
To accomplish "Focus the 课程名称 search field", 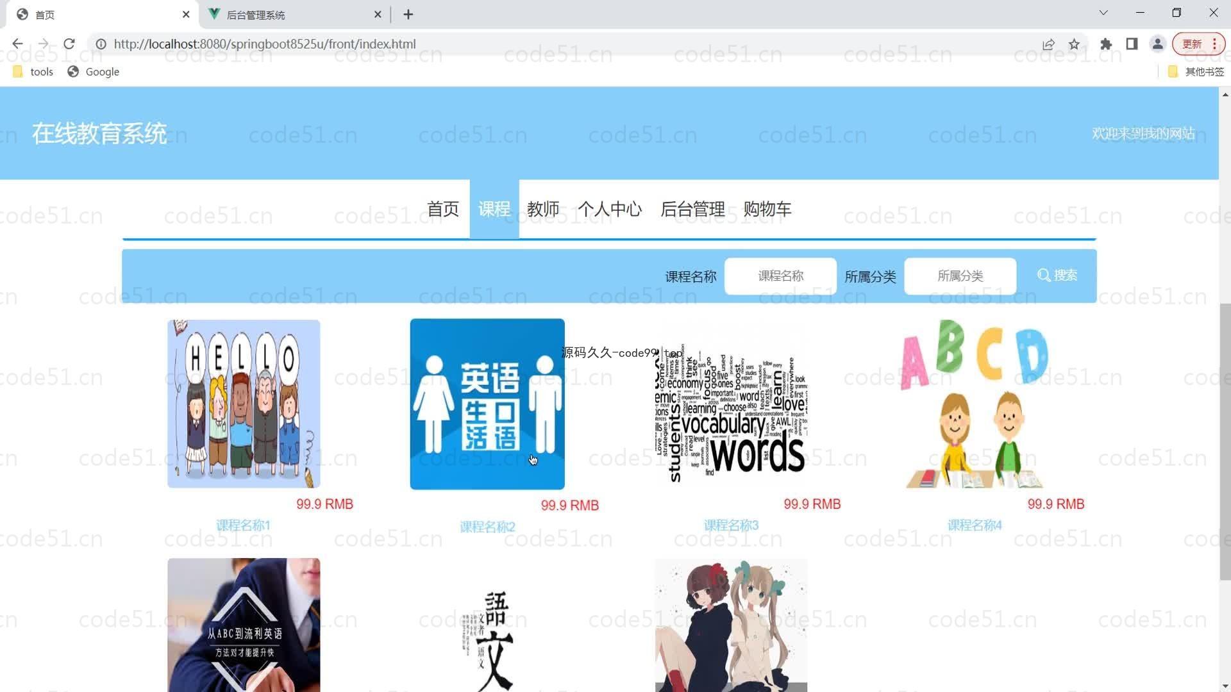I will (780, 276).
